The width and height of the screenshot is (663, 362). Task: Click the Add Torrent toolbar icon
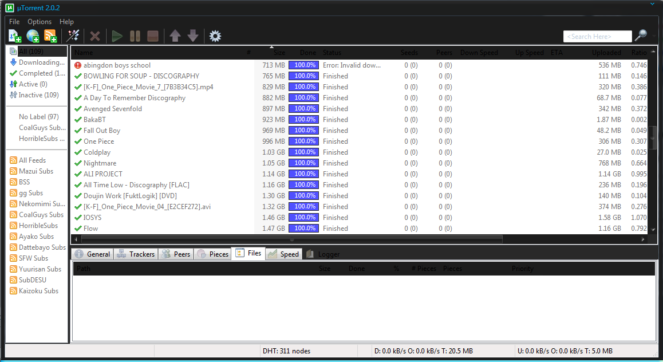point(15,36)
